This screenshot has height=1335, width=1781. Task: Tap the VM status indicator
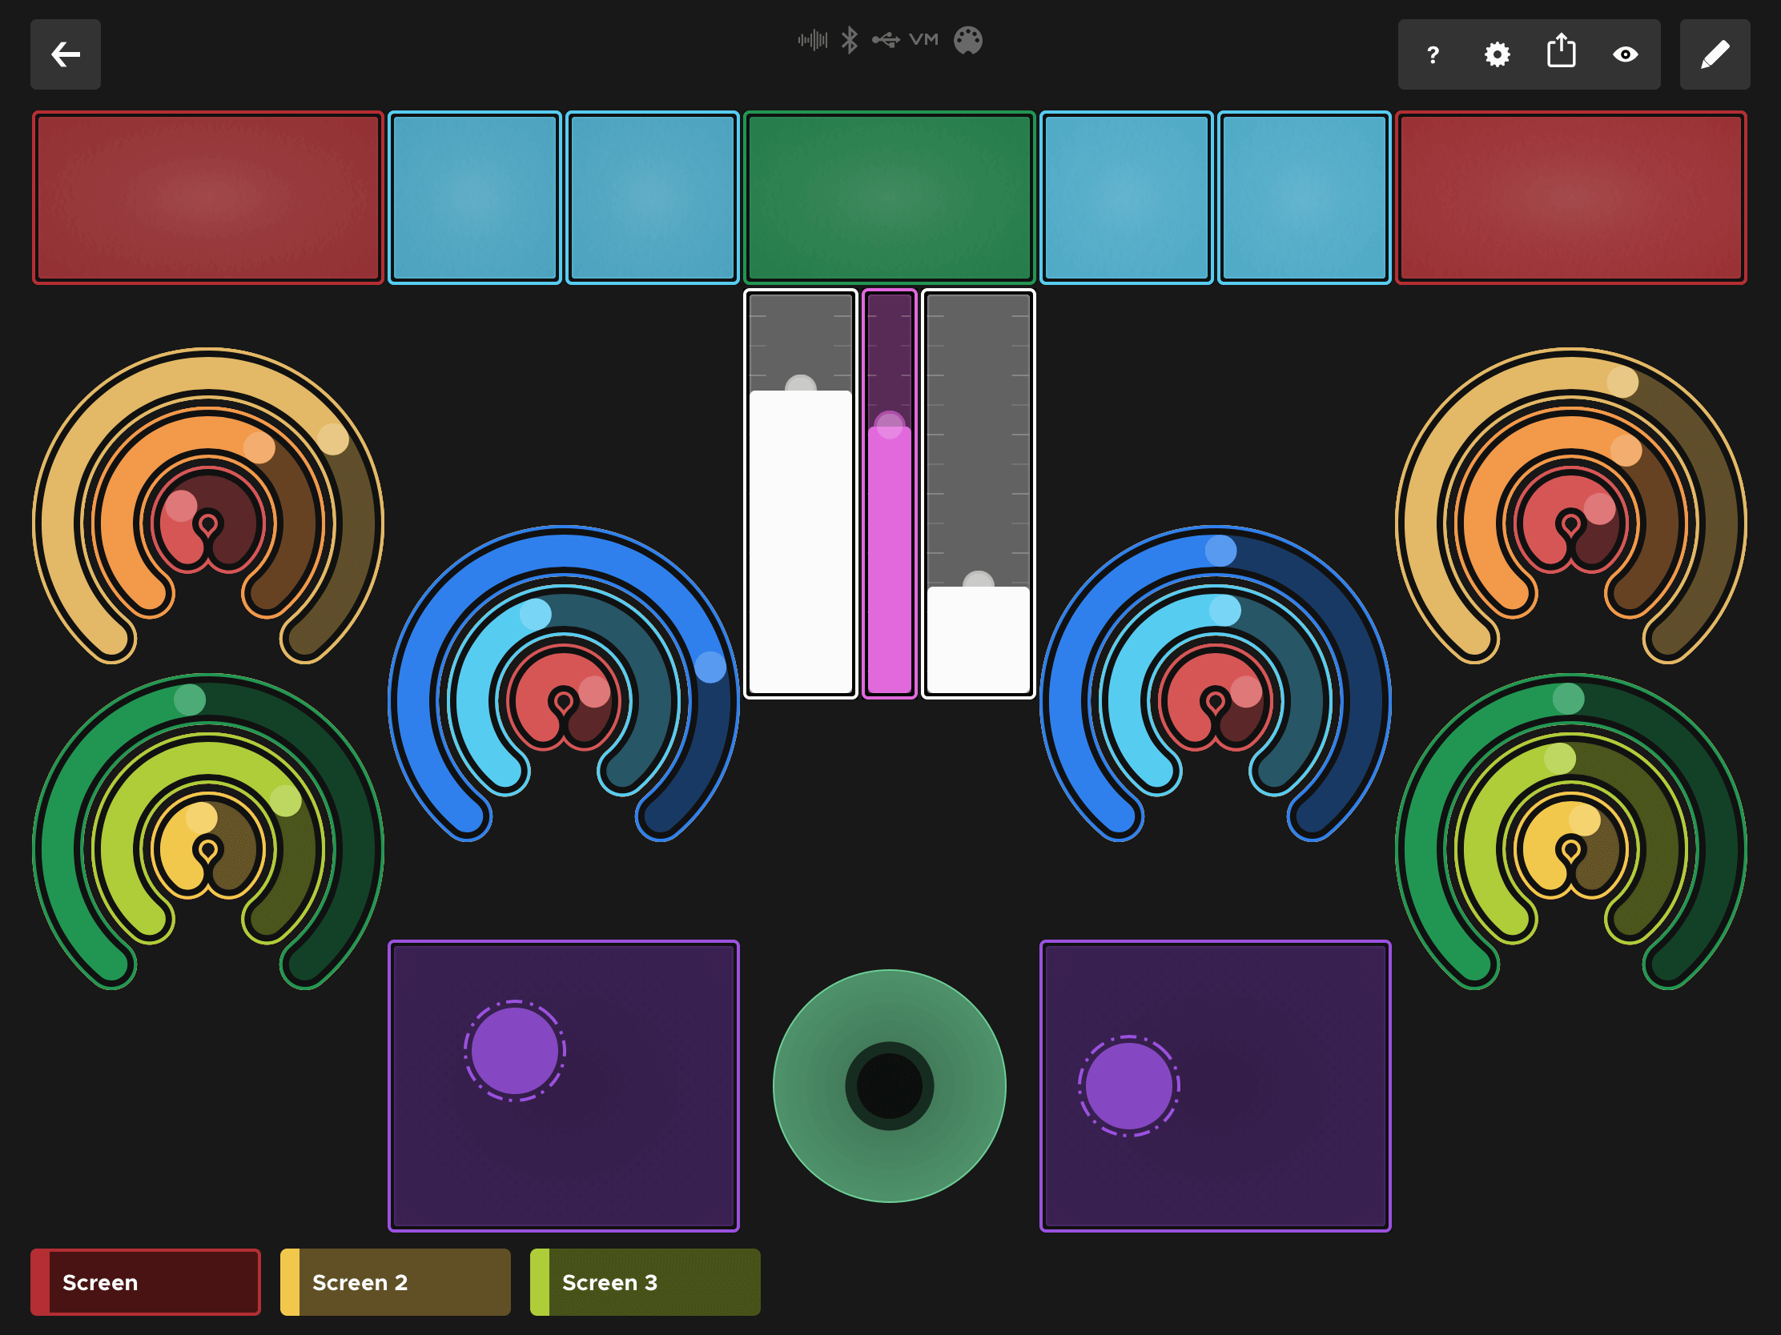(x=923, y=39)
